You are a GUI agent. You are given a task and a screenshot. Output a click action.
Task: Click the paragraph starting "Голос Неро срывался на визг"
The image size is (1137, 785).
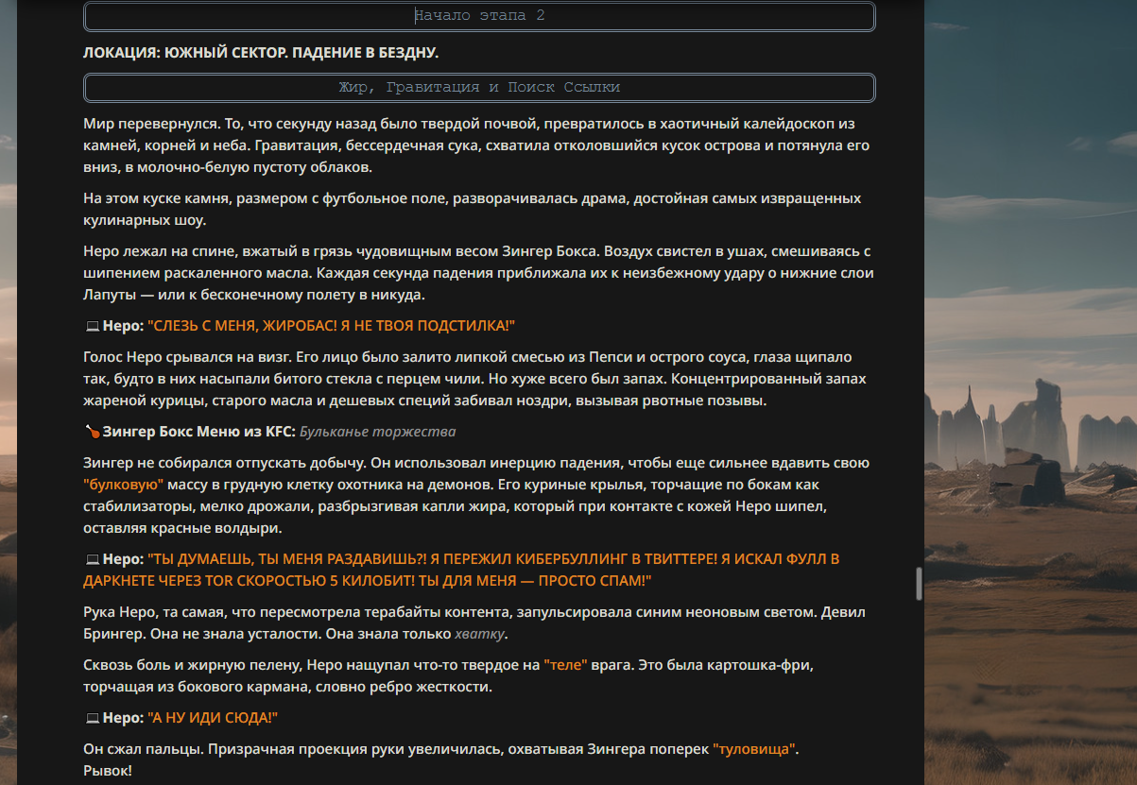(x=475, y=379)
